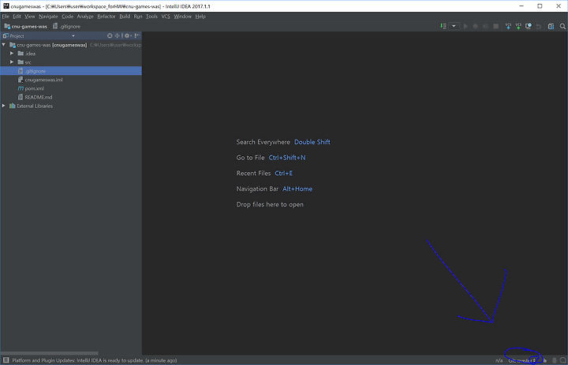Viewport: 568px width, 365px height.
Task: Click the Make Project build icon
Action: [443, 26]
